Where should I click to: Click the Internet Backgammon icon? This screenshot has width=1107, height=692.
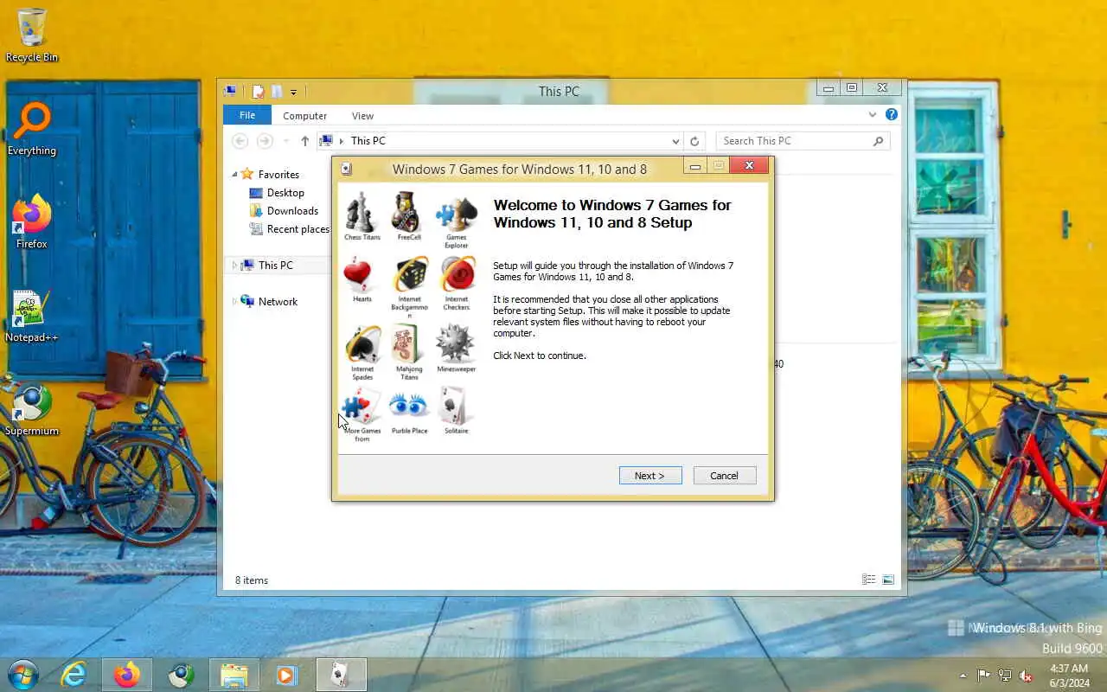tap(409, 275)
